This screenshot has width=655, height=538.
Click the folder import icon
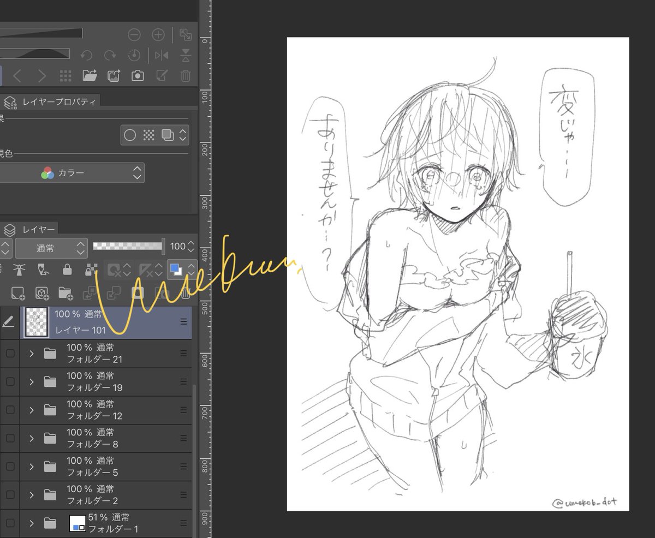coord(90,76)
